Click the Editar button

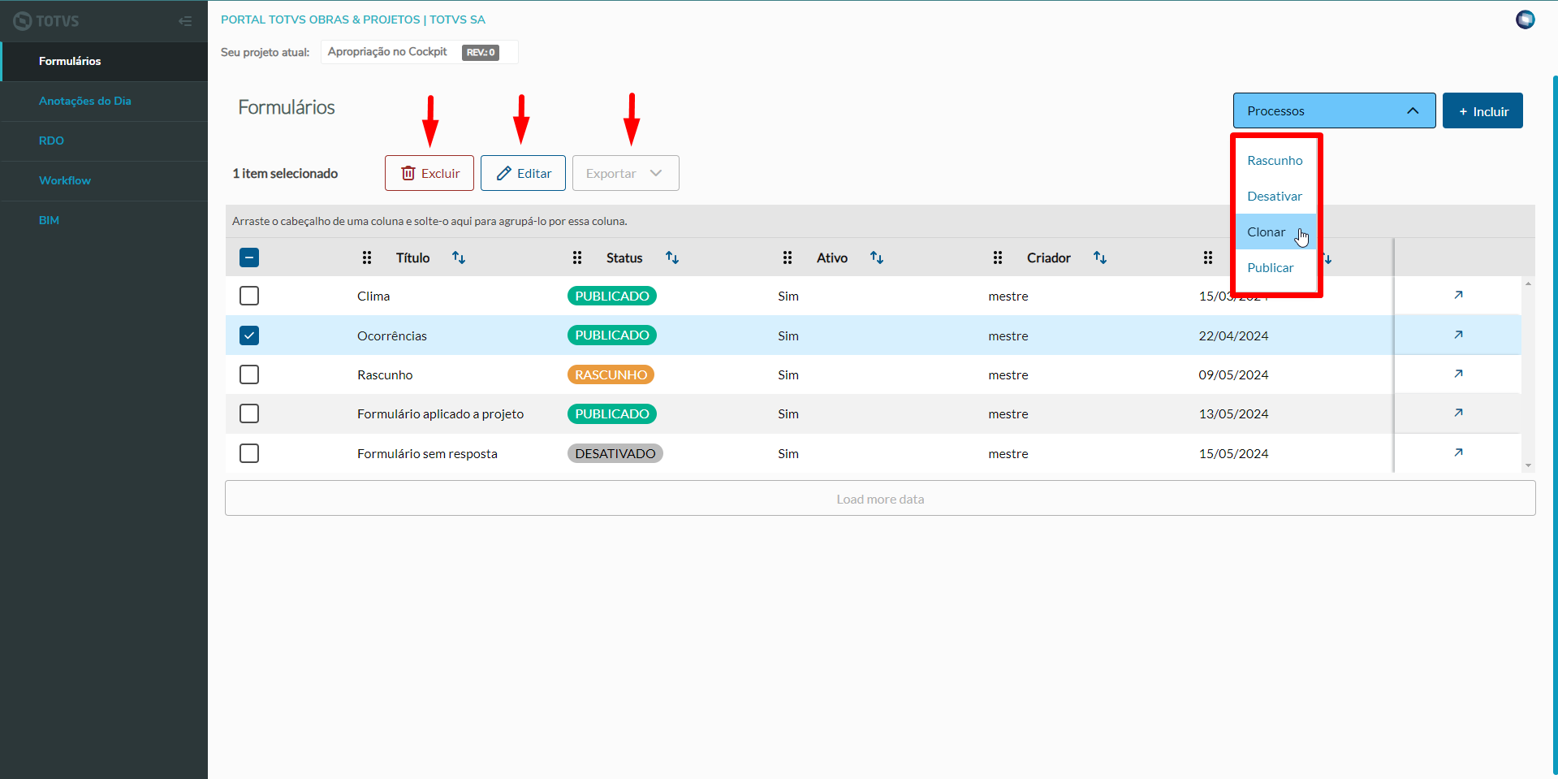pyautogui.click(x=523, y=173)
